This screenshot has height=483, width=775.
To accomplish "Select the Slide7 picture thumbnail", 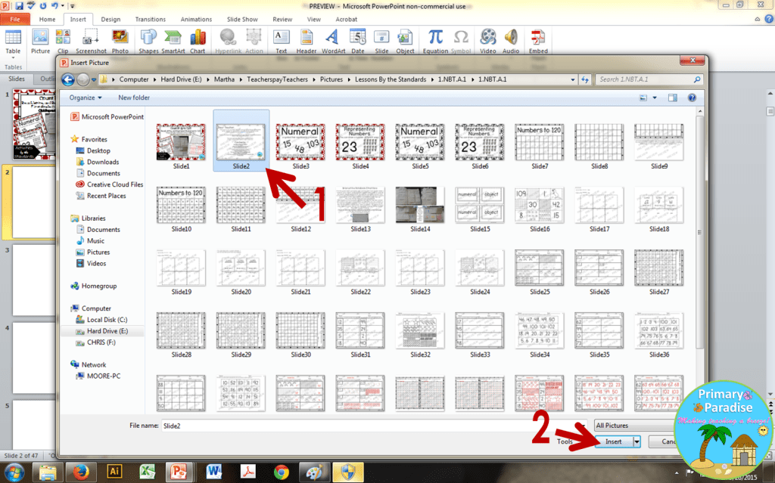I will 540,146.
